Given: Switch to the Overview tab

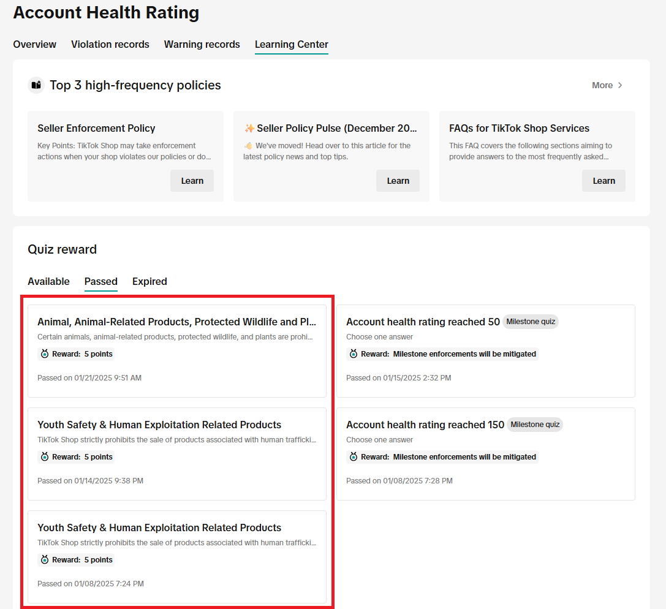Looking at the screenshot, I should point(34,44).
